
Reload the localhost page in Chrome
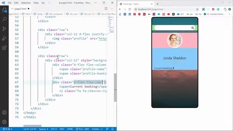[130, 9]
